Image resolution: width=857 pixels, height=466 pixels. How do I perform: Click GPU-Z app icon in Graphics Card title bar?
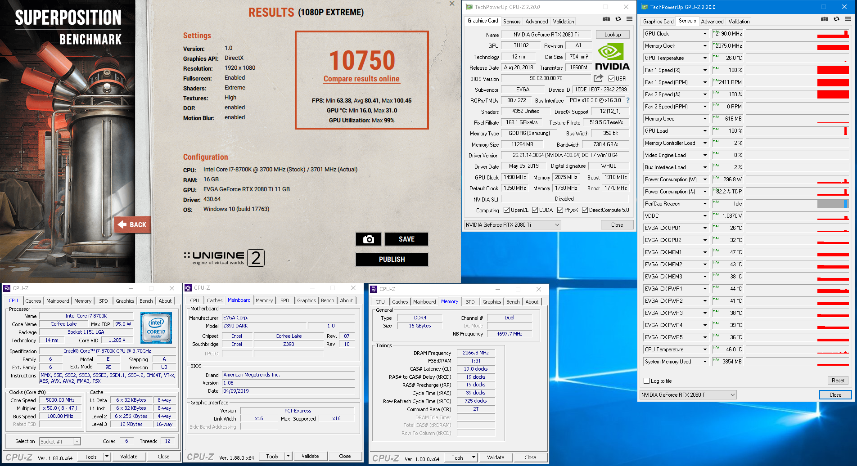tap(469, 7)
